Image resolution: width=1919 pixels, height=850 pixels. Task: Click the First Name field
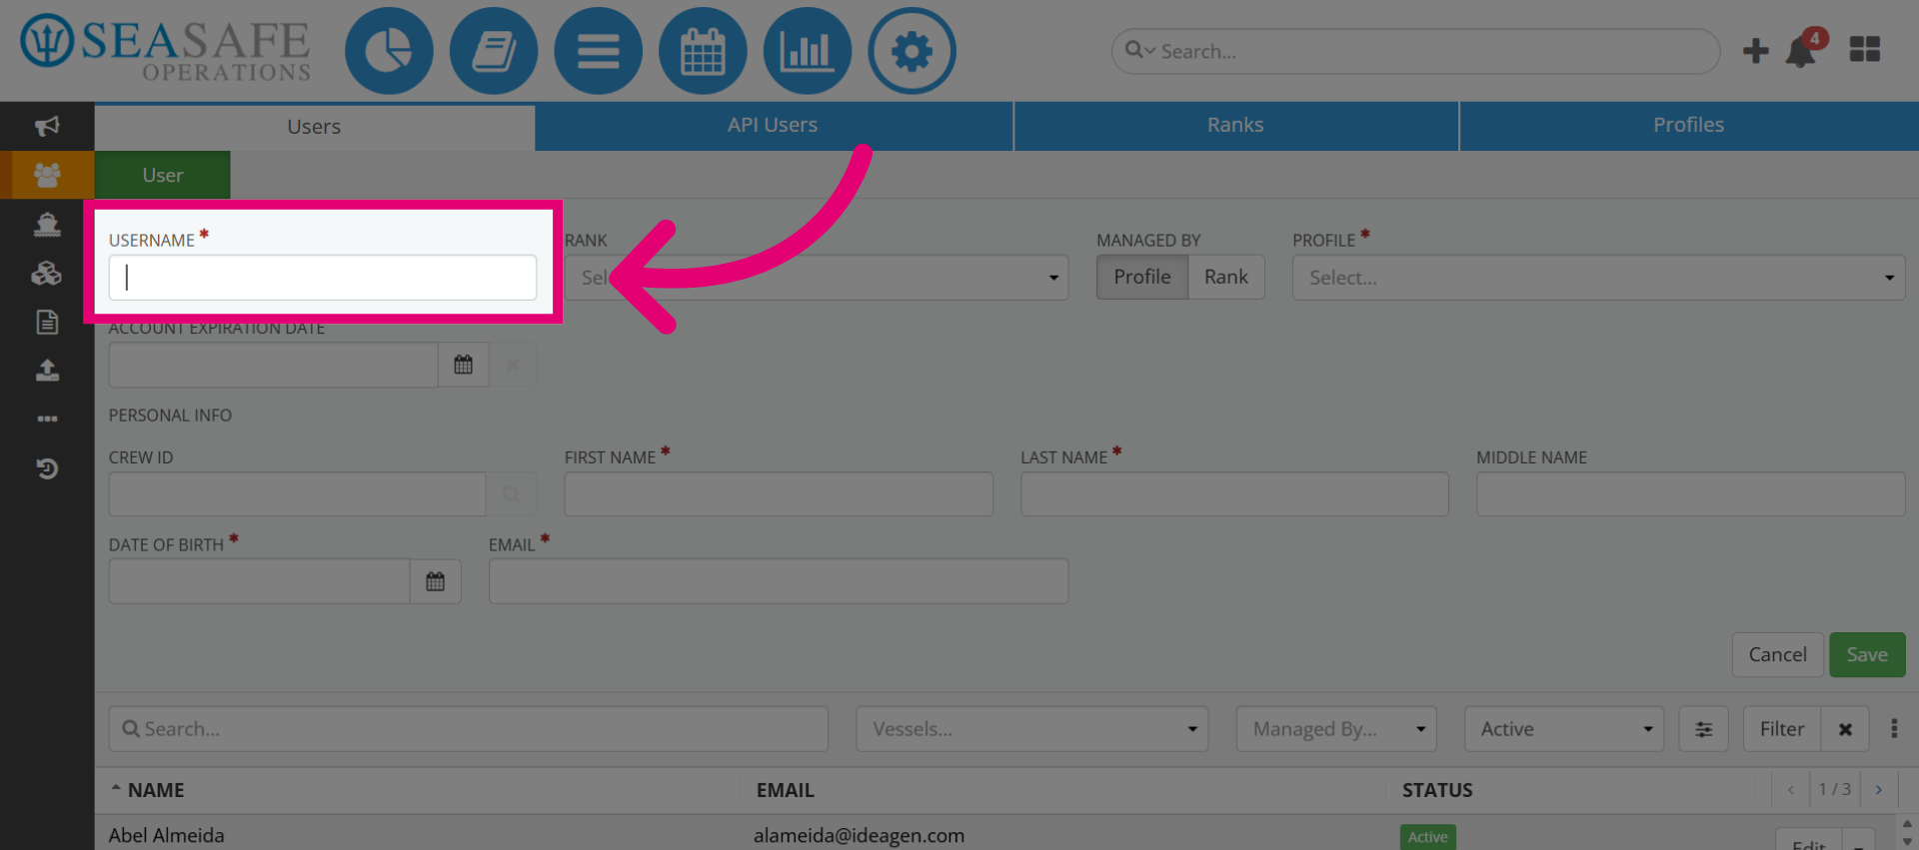coord(779,493)
